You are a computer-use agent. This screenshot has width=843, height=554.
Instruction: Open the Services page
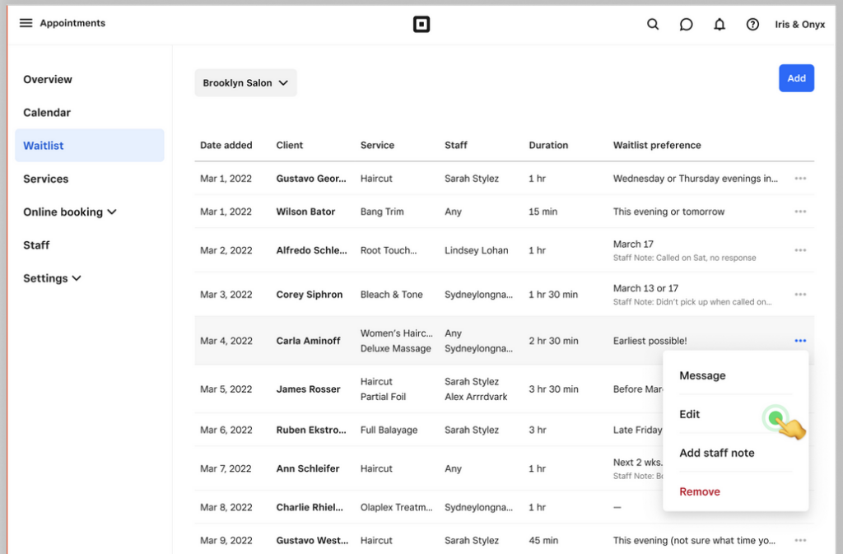45,179
